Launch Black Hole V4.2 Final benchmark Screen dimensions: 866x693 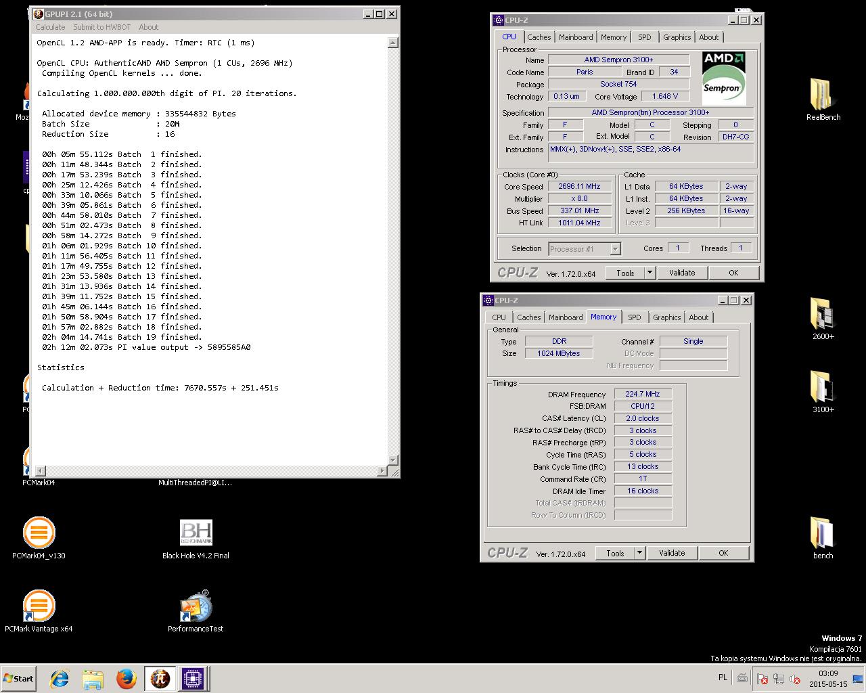click(x=196, y=537)
